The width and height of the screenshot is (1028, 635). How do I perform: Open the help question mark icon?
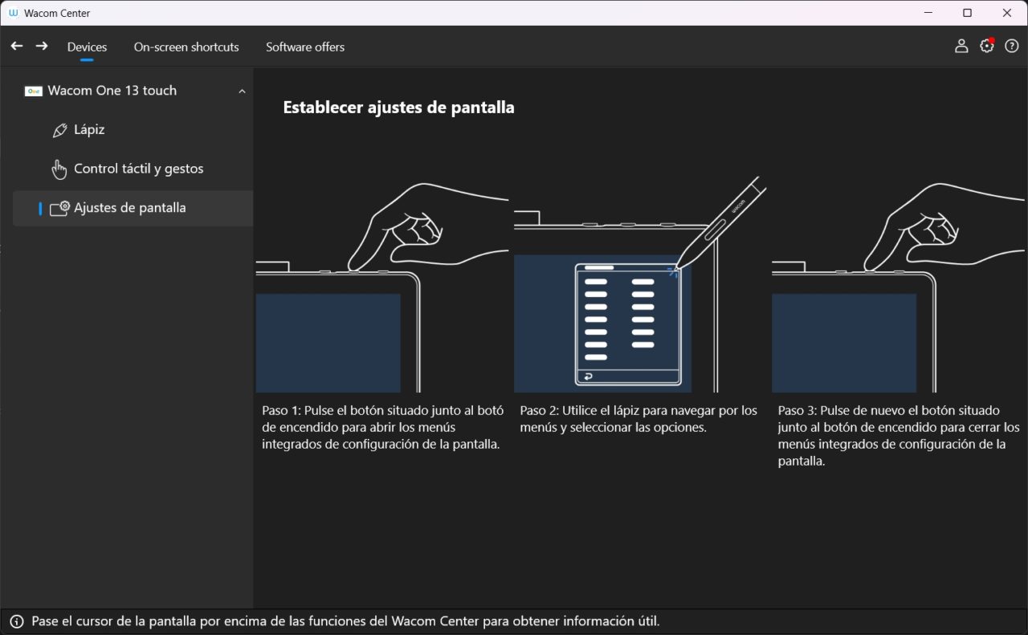[x=1012, y=47]
